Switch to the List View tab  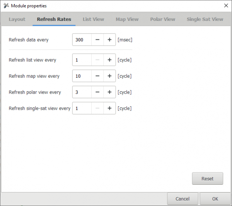coord(93,19)
